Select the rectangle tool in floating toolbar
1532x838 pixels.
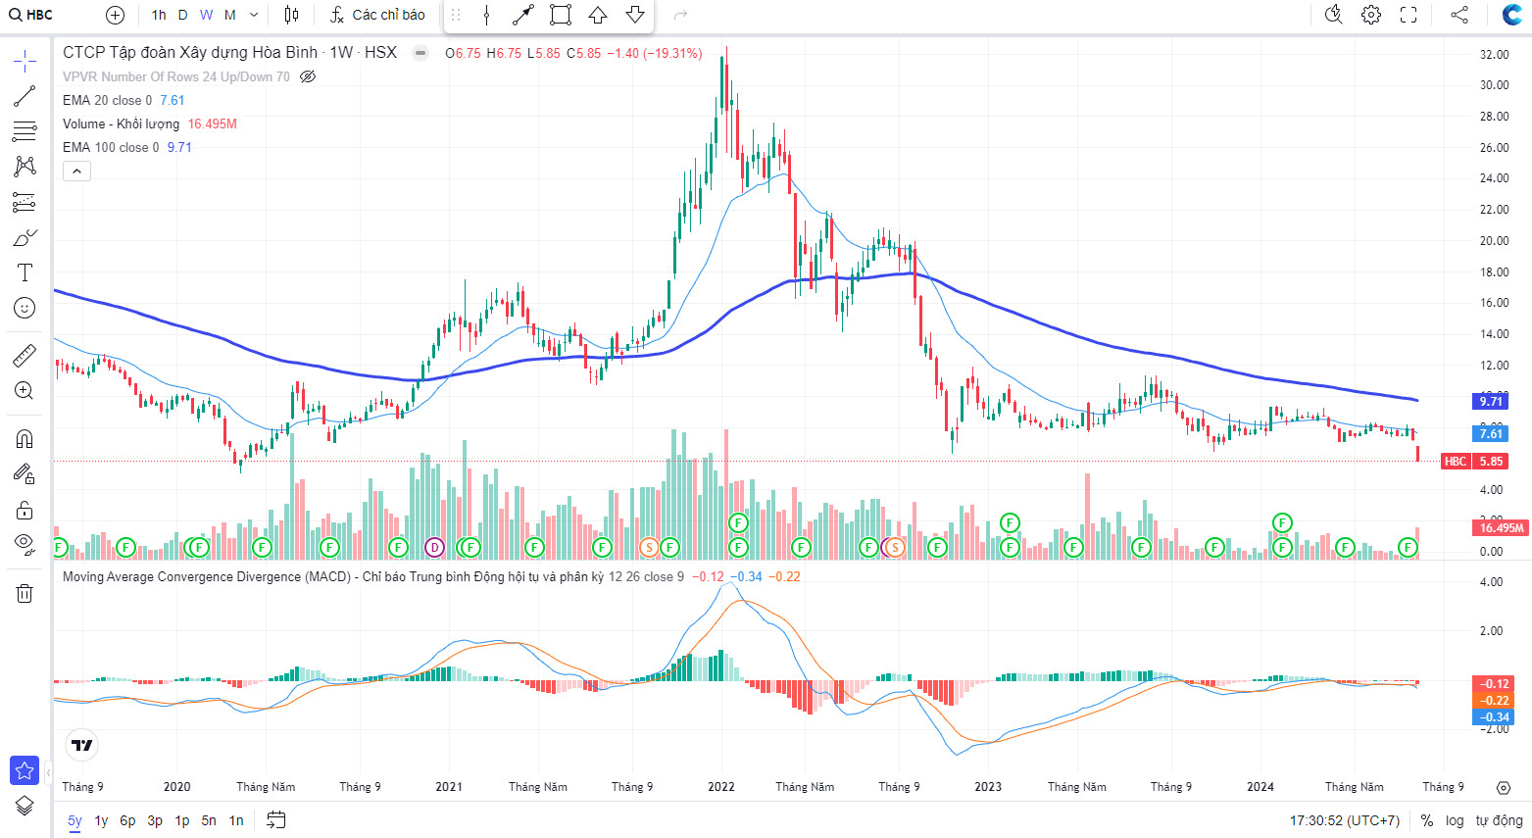tap(561, 15)
